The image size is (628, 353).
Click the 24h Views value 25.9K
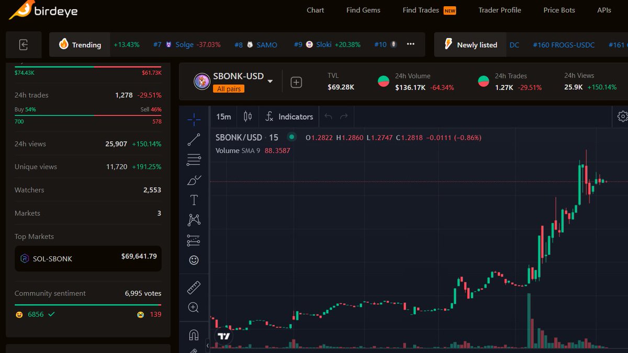coord(573,87)
